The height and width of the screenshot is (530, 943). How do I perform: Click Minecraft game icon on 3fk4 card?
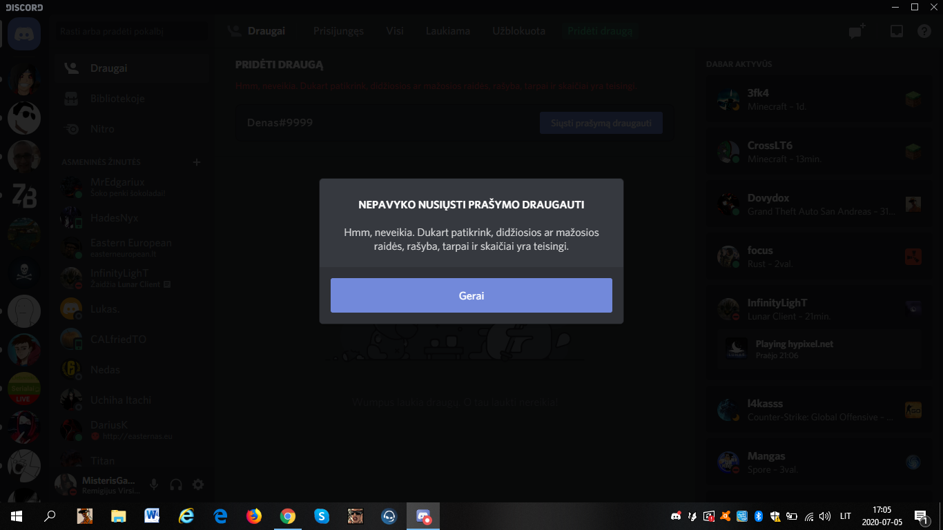tap(913, 99)
